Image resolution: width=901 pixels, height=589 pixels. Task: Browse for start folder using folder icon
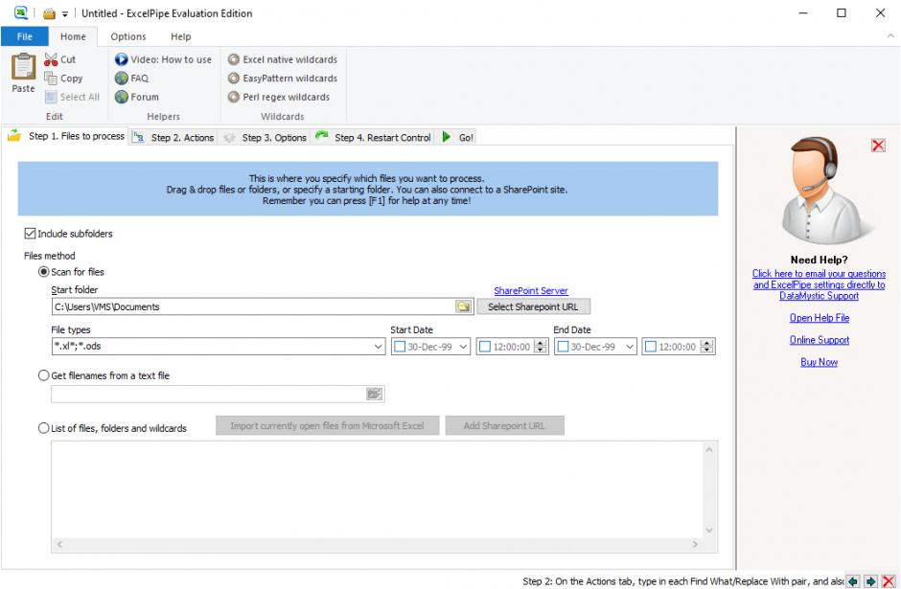pyautogui.click(x=463, y=306)
